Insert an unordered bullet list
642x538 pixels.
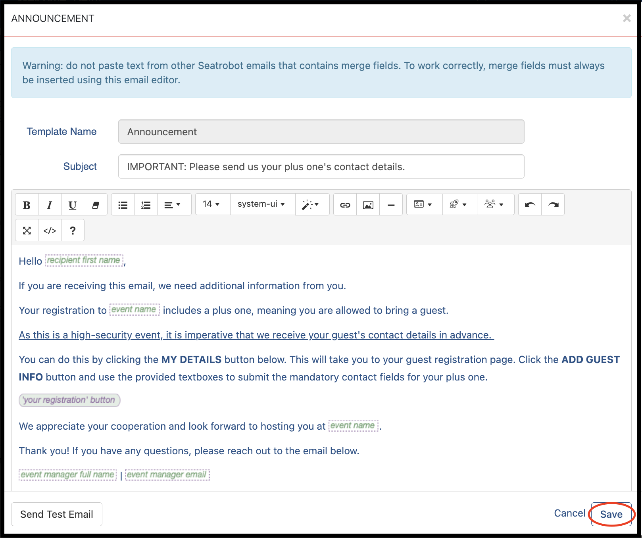pos(123,205)
